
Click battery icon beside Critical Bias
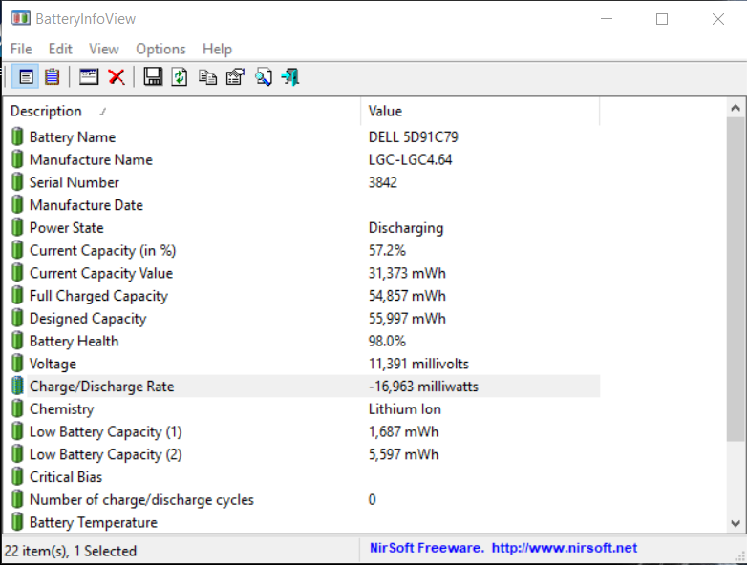point(17,476)
